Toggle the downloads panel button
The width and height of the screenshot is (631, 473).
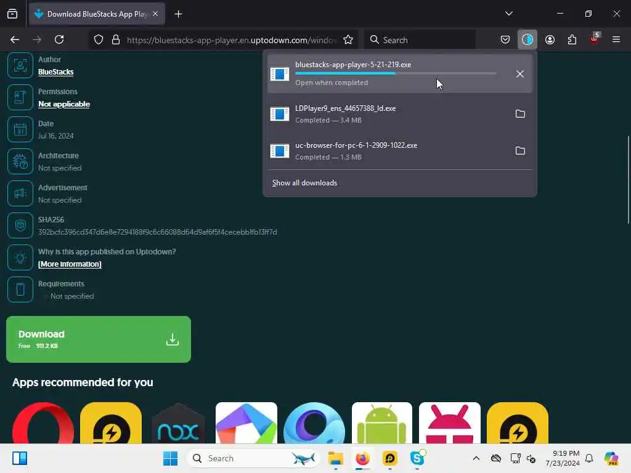[527, 39]
